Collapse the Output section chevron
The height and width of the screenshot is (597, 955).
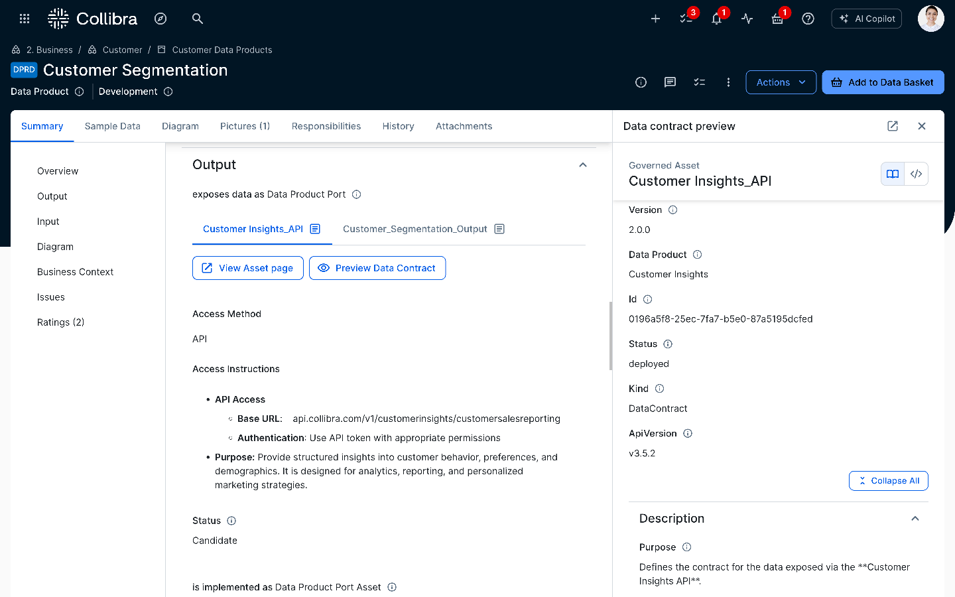click(582, 164)
